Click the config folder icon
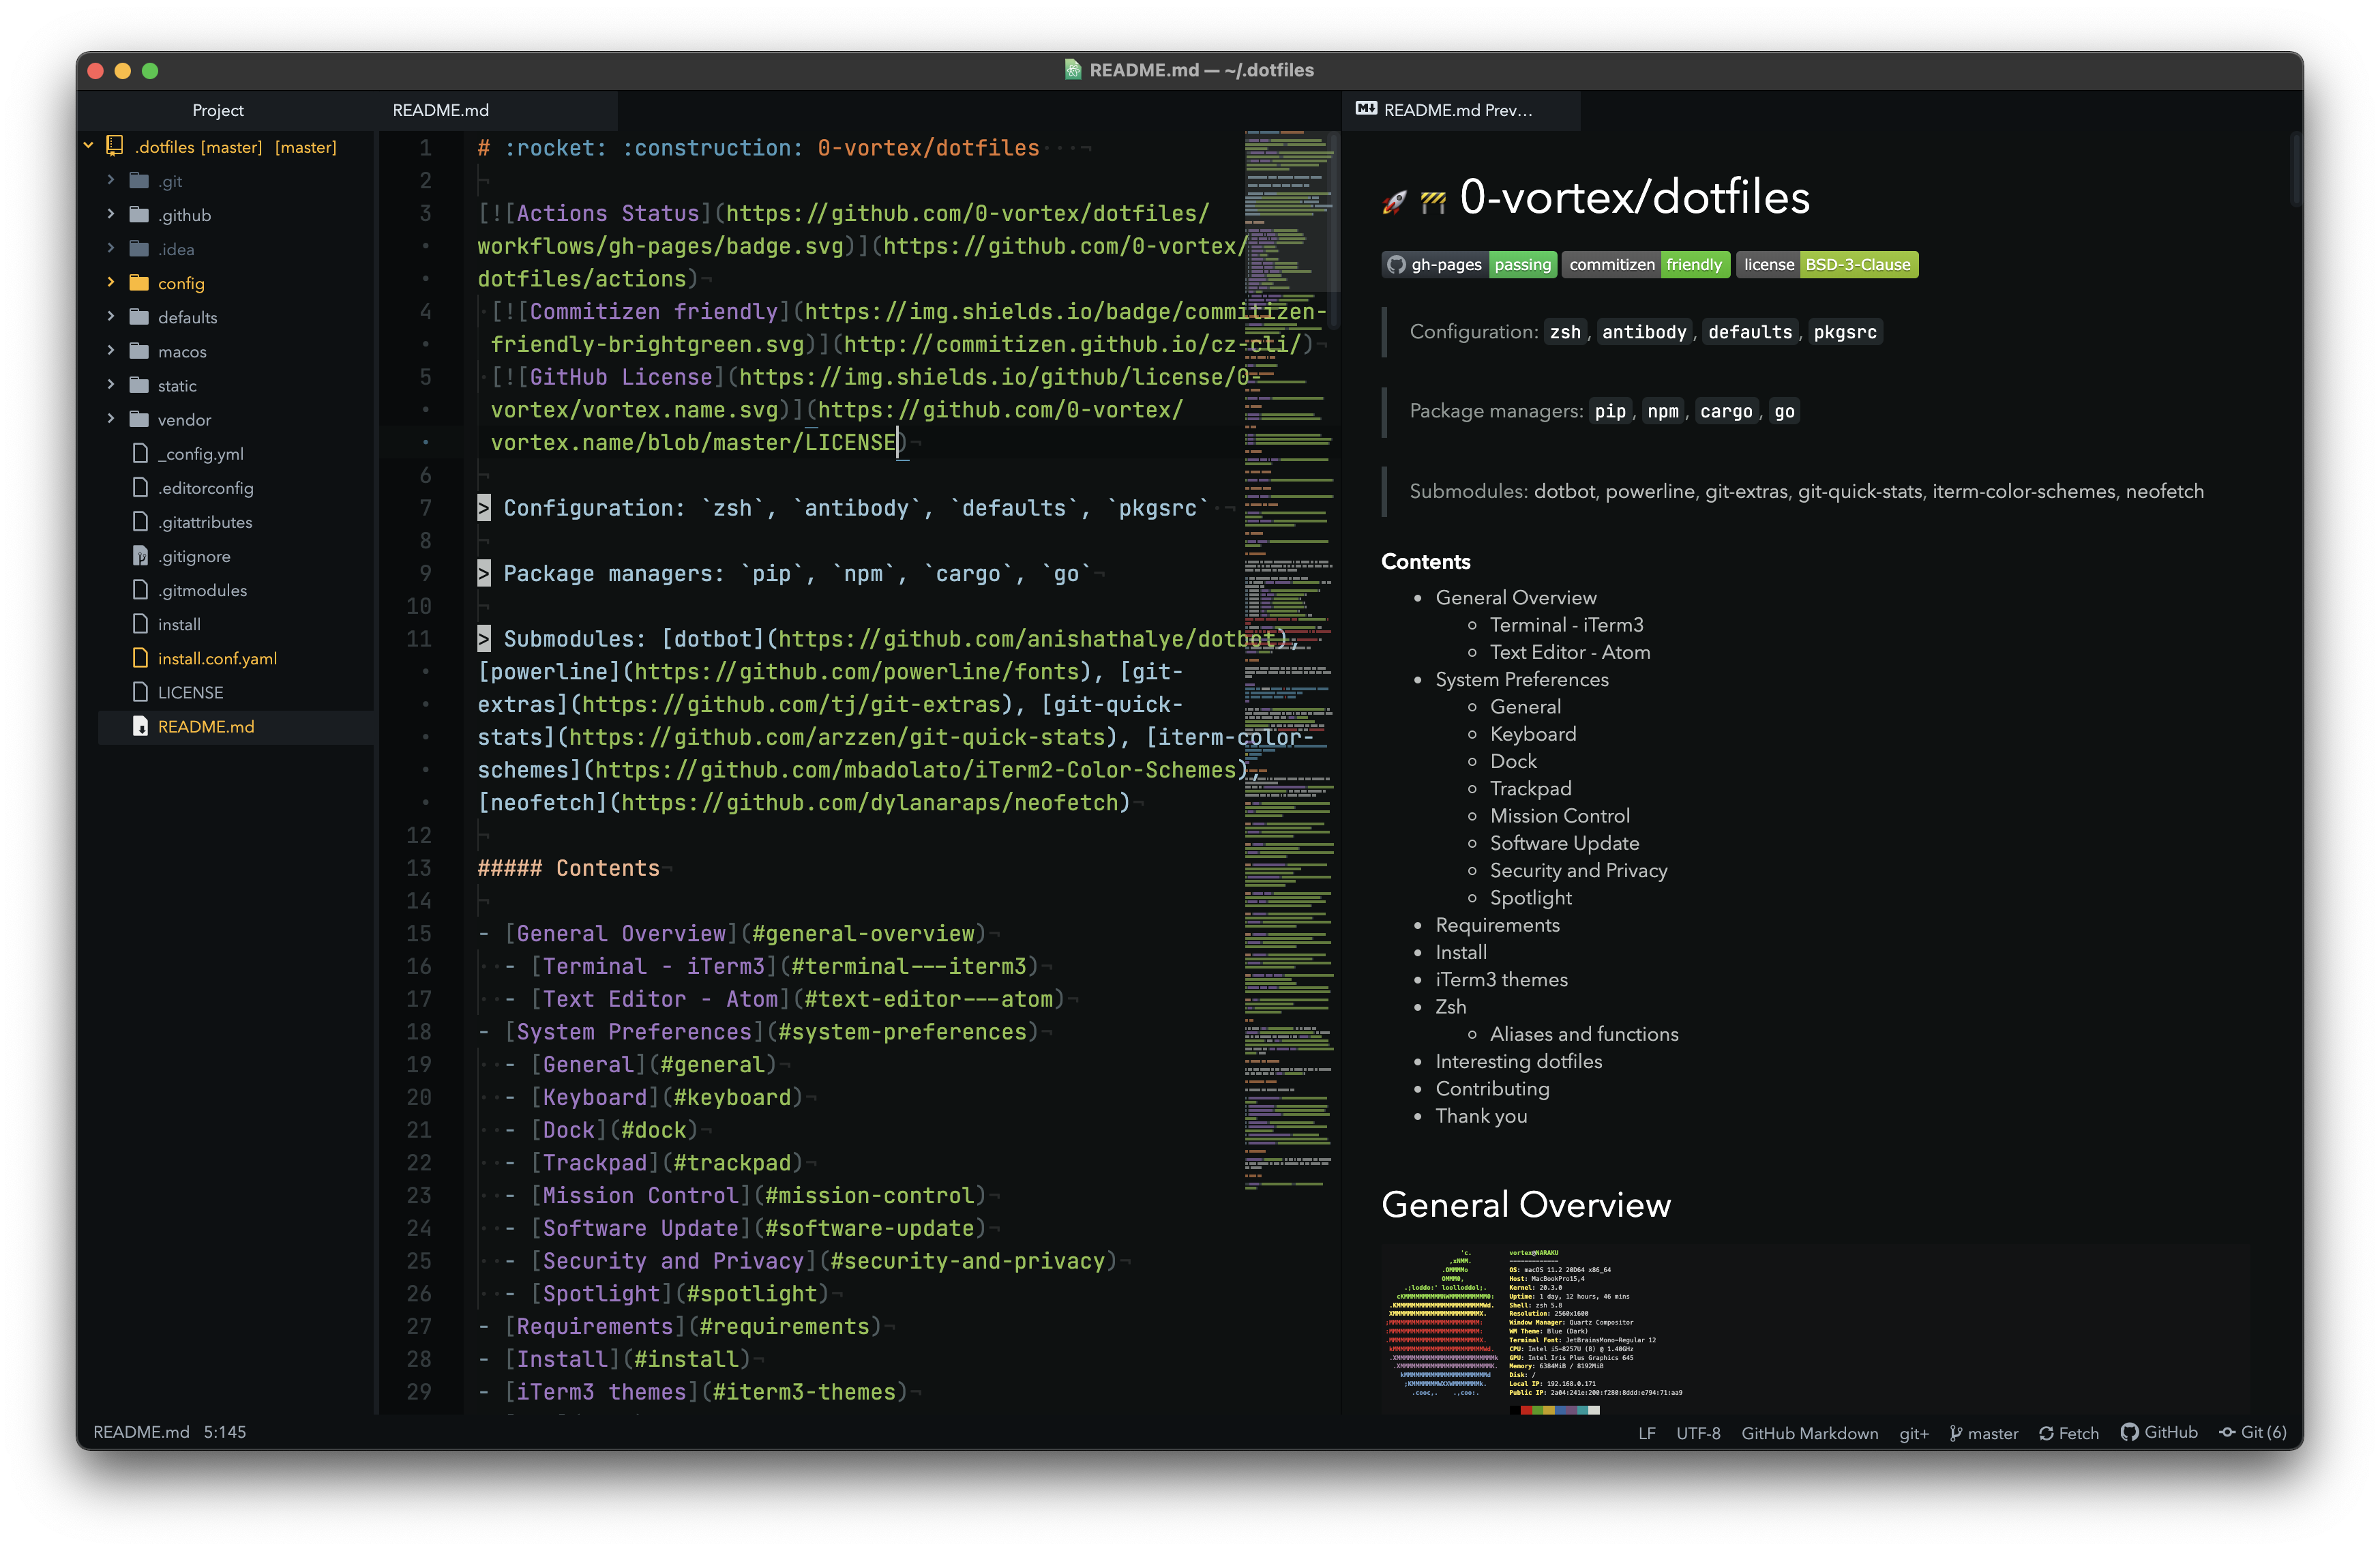Image resolution: width=2380 pixels, height=1551 pixels. [x=140, y=283]
